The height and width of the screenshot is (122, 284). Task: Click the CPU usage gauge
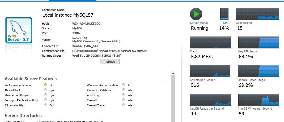click(x=224, y=14)
